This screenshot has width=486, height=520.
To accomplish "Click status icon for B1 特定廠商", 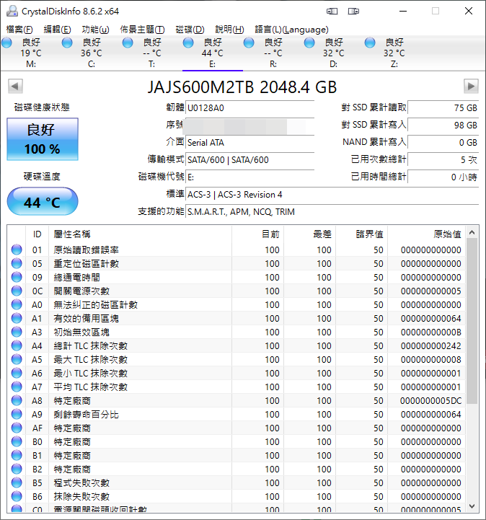I will 17,455.
